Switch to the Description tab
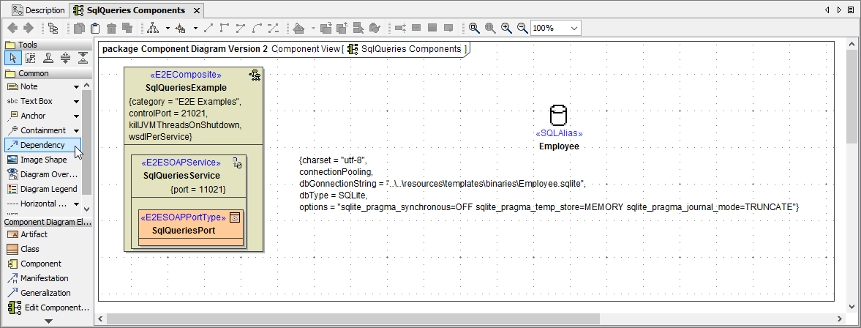 (38, 10)
